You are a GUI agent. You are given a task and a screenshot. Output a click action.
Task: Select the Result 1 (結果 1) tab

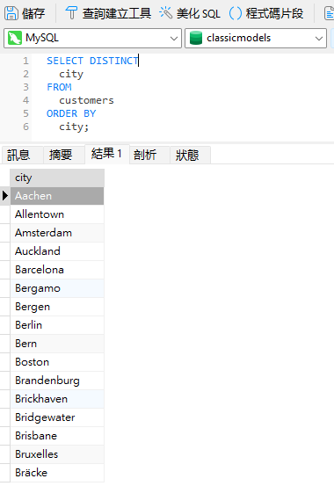point(107,154)
